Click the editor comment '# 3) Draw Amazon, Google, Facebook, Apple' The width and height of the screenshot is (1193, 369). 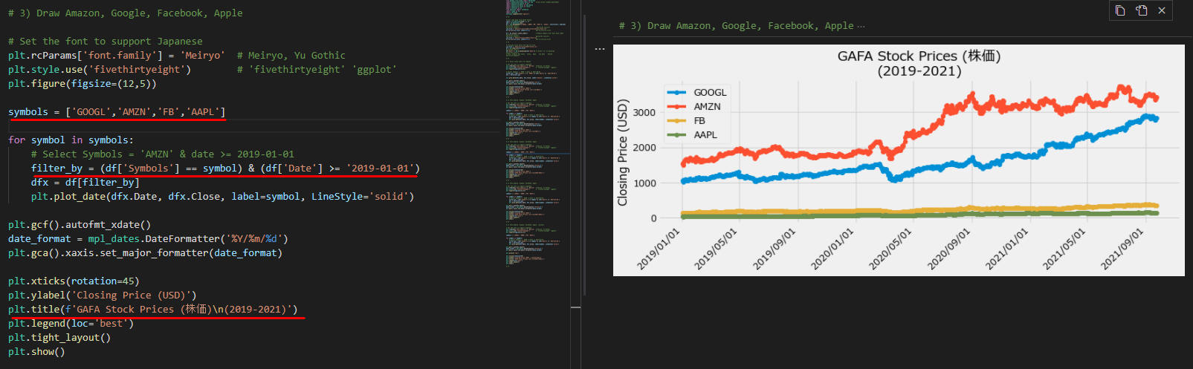[x=125, y=13]
